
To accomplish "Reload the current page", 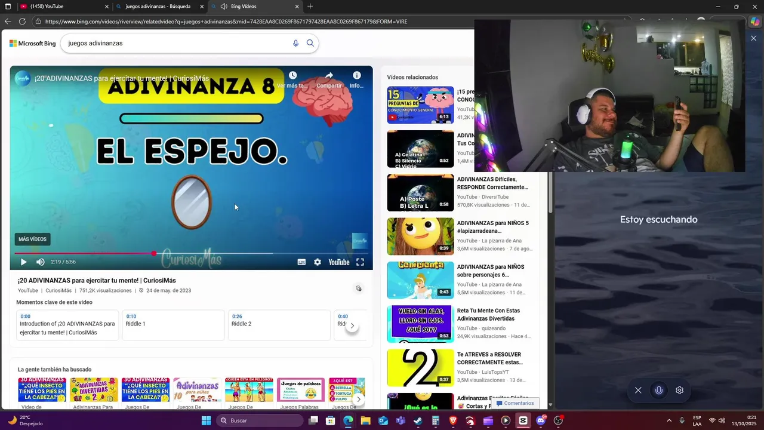I will (x=22, y=21).
